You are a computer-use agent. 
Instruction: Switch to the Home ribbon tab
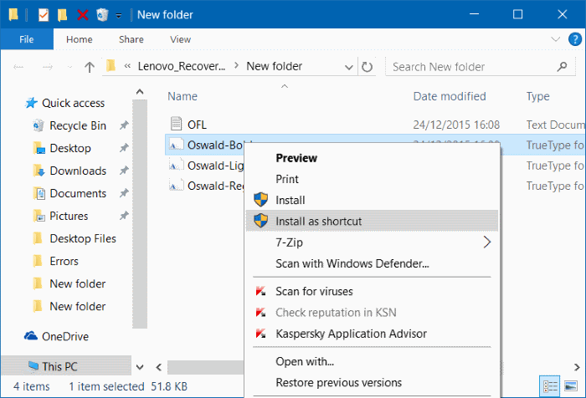(80, 39)
